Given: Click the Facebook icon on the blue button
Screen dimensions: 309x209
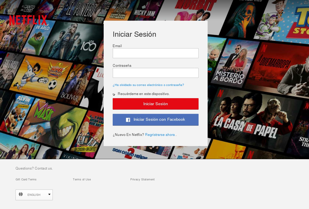Looking at the screenshot, I should (x=128, y=120).
